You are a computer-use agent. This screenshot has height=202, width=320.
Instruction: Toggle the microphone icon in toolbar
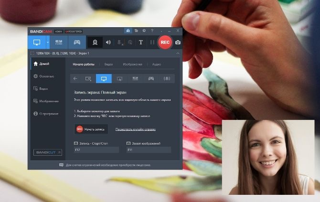[x=120, y=42]
